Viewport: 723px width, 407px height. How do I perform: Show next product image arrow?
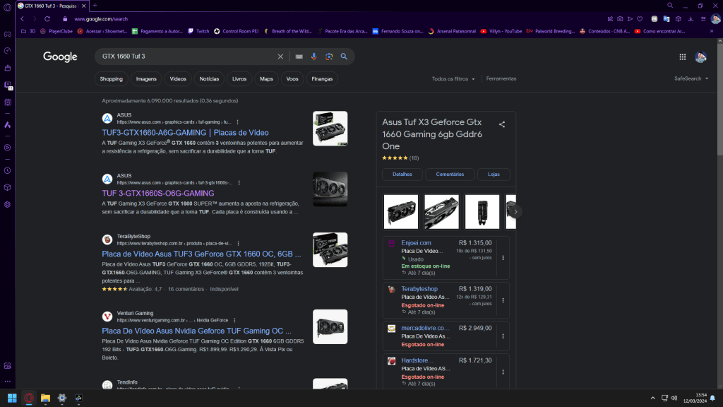tap(515, 212)
